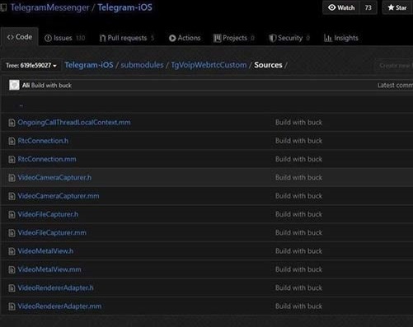Go to Telegram-iOS root in breadcrumb
This screenshot has width=413, height=327.
click(89, 65)
